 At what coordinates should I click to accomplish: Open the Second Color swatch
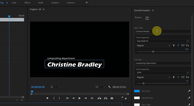[137, 98]
